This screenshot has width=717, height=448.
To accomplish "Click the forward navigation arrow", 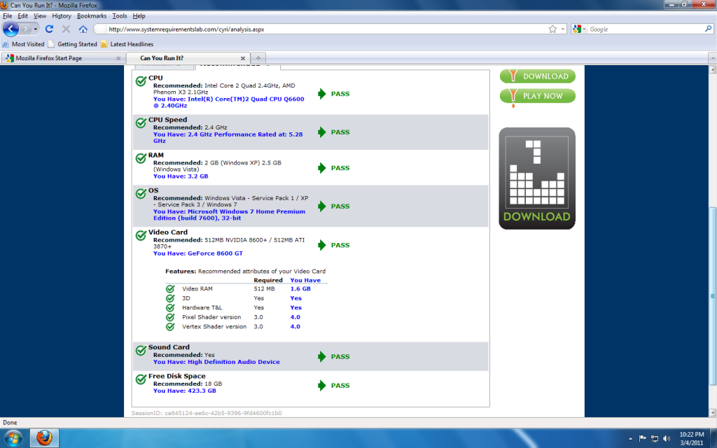I will coord(26,29).
